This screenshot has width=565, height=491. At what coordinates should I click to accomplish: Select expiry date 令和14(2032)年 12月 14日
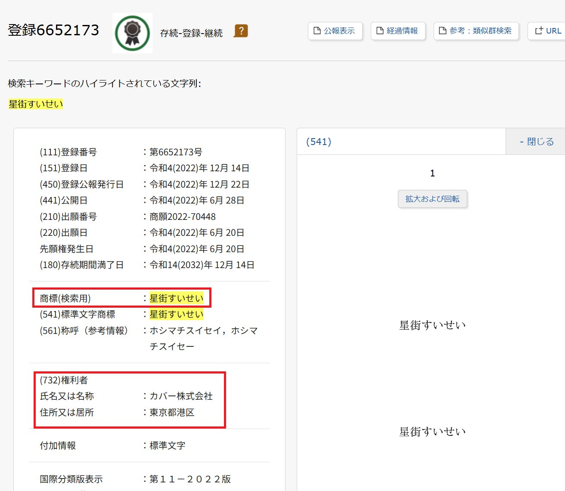coord(202,265)
